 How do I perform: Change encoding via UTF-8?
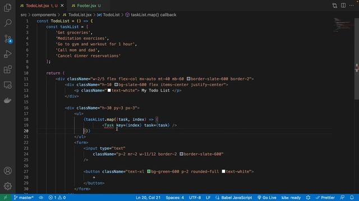tap(195, 198)
